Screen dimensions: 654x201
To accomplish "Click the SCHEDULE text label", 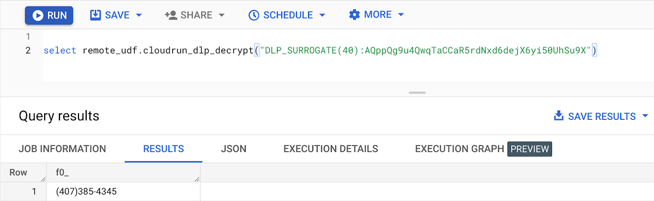I will click(x=288, y=15).
